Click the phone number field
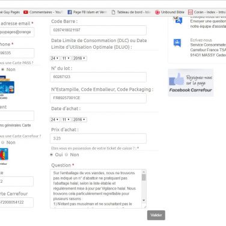 click(17, 53)
